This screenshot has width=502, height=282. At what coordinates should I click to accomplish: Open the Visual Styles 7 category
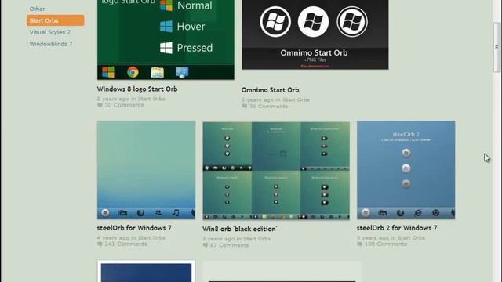[49, 32]
